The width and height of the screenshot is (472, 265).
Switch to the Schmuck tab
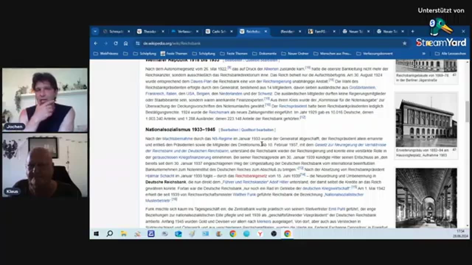116,32
